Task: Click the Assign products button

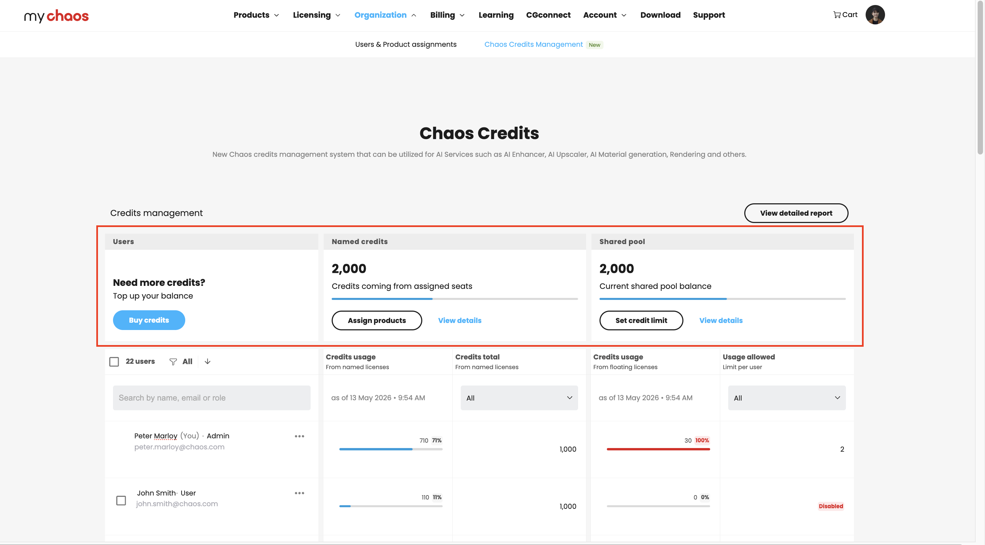Action: point(376,321)
